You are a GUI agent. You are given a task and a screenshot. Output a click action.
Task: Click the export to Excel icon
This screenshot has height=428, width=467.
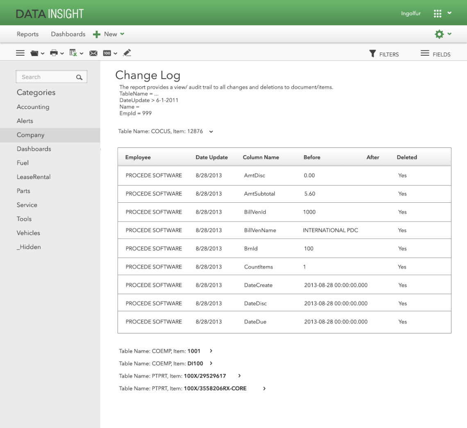(73, 53)
